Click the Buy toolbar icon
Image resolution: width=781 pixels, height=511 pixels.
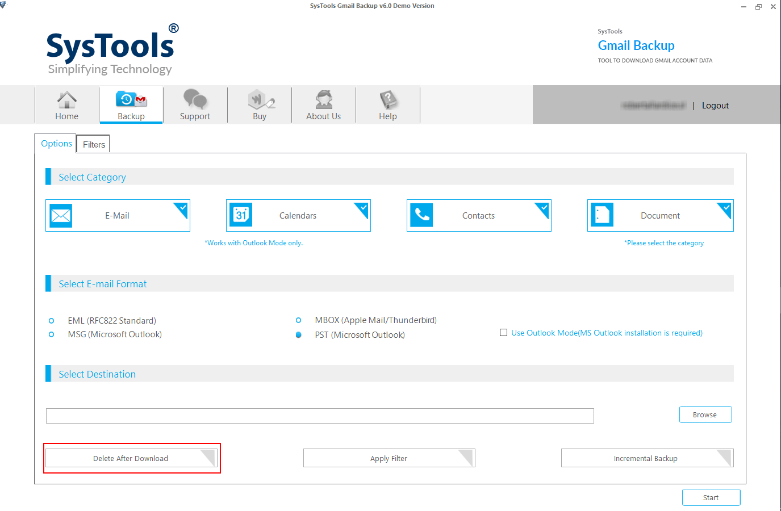pyautogui.click(x=260, y=100)
